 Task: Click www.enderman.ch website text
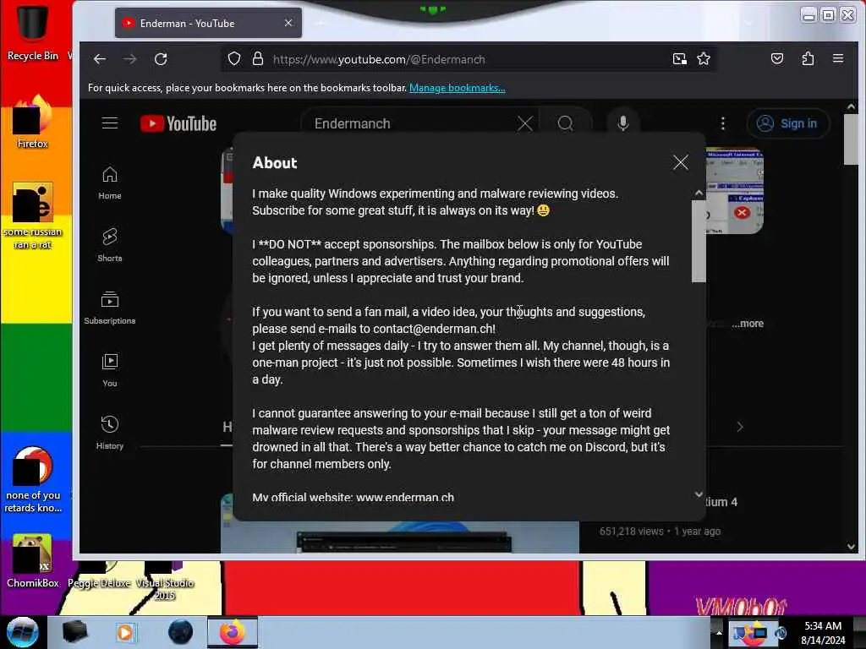[405, 497]
